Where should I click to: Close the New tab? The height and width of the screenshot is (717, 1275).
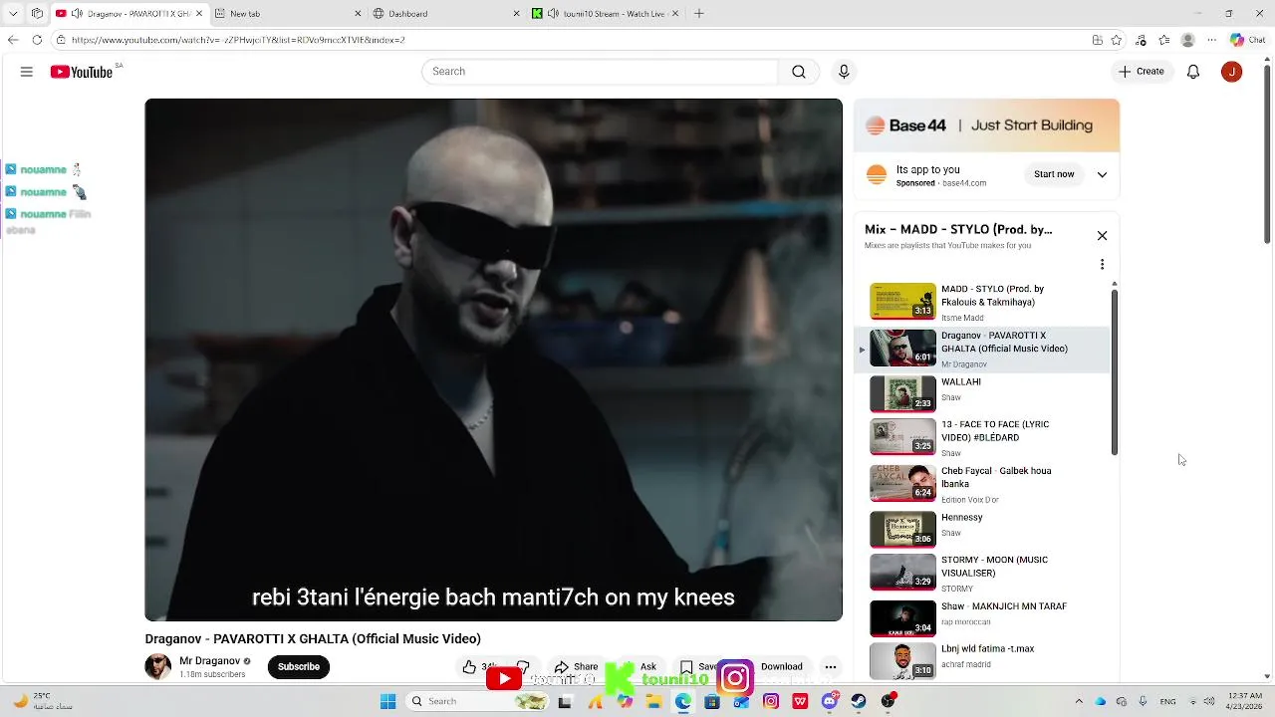[x=358, y=13]
